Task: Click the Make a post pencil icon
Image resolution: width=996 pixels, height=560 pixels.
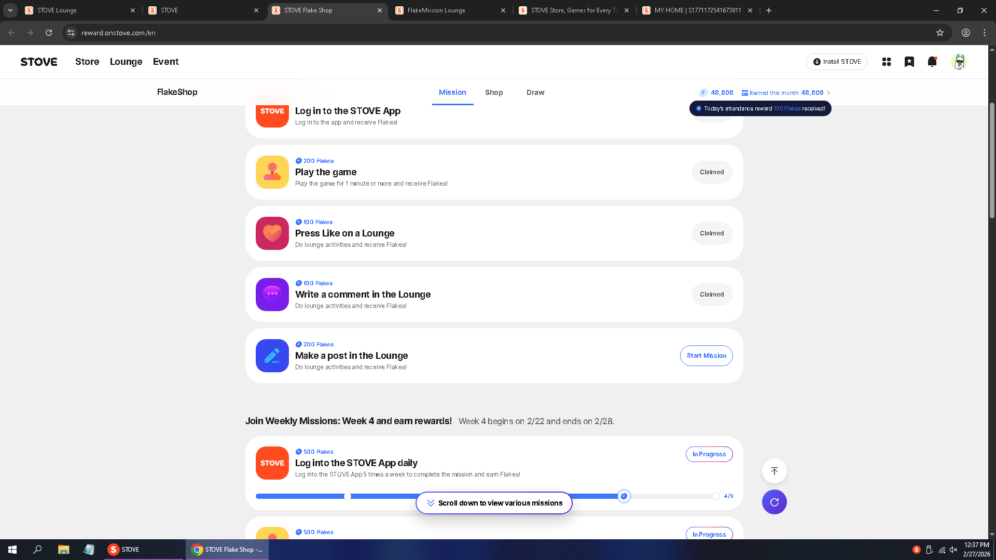Action: click(272, 356)
